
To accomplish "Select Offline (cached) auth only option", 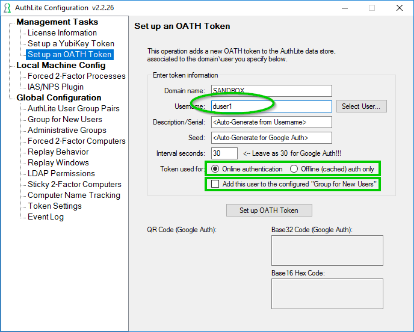I will [294, 169].
